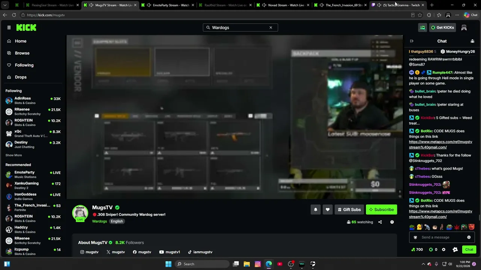
Task: Open mugstv X profile link
Action: tap(116, 252)
